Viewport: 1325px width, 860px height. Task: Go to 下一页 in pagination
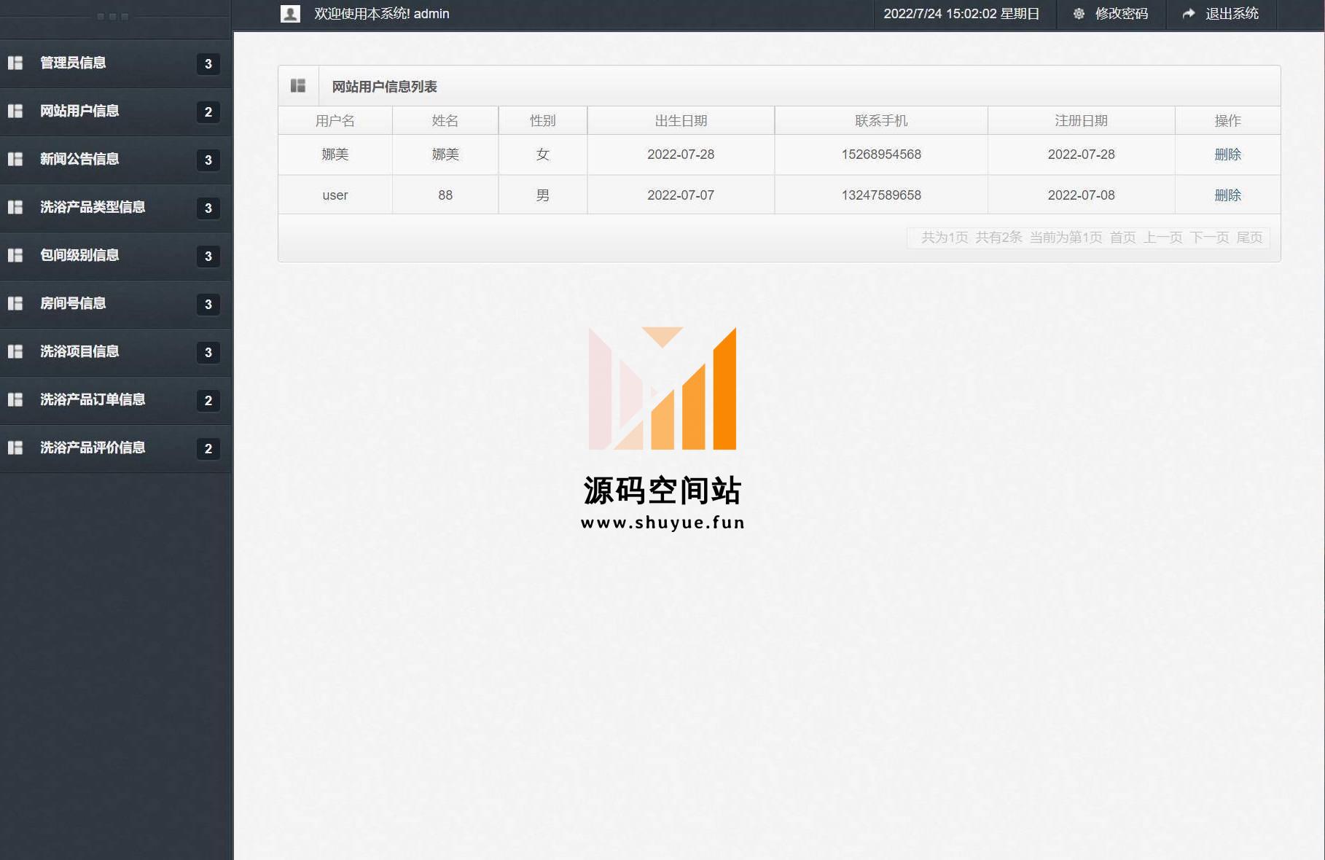tap(1209, 238)
